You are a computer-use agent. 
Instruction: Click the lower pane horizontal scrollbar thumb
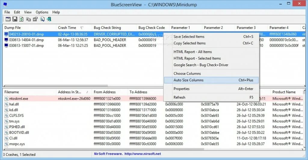[x=104, y=149]
